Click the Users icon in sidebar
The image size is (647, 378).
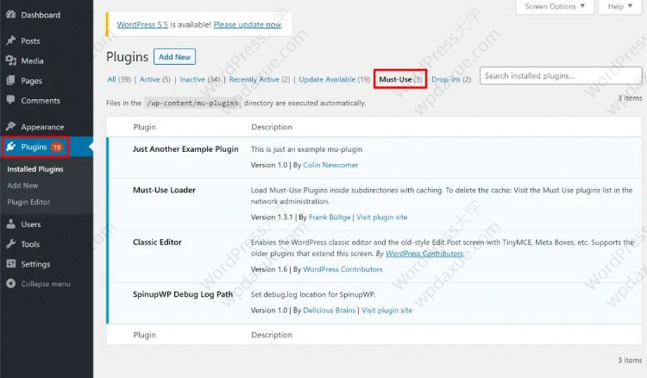[10, 224]
